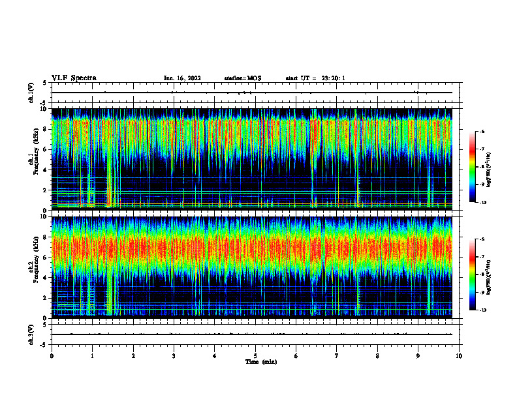This screenshot has height=399, width=517.
Task: Click the ch.1 spectrogram color scale bar
Action: tap(473, 167)
